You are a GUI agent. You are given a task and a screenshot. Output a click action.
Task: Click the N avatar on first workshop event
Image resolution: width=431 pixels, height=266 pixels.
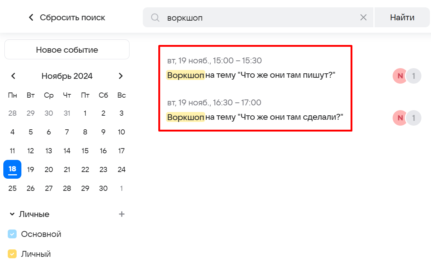coord(400,76)
